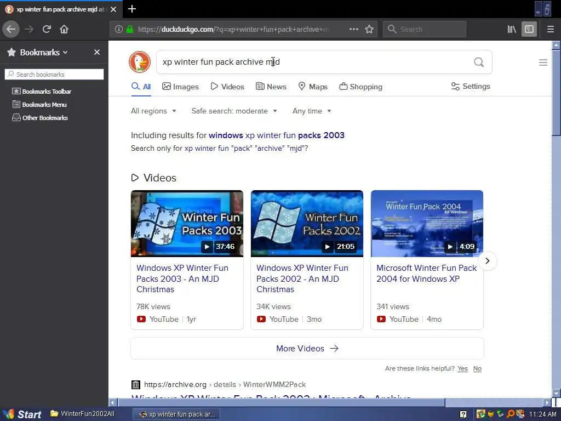561x421 pixels.
Task: Bookmark this page with the star icon
Action: [x=369, y=29]
